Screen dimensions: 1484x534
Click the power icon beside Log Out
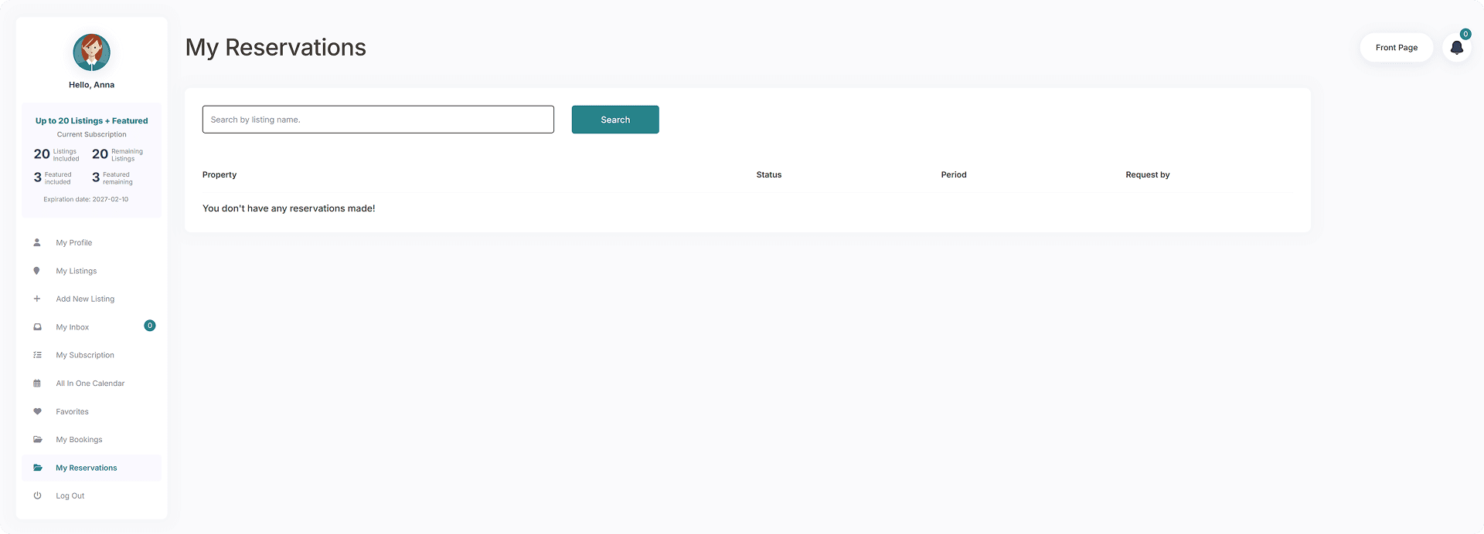coord(37,495)
